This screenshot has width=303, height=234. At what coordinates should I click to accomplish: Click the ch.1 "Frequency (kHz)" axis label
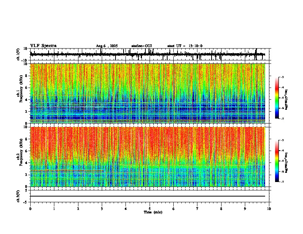click(x=21, y=89)
